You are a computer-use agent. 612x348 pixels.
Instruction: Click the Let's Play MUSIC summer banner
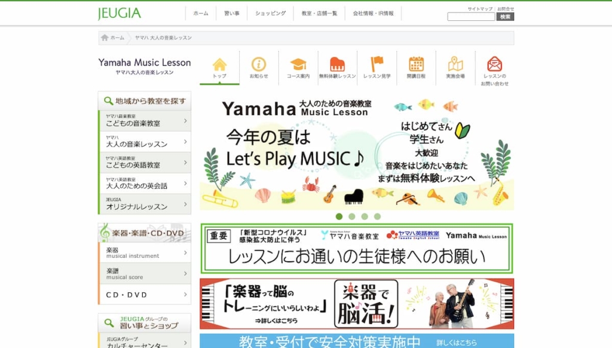[357, 152]
